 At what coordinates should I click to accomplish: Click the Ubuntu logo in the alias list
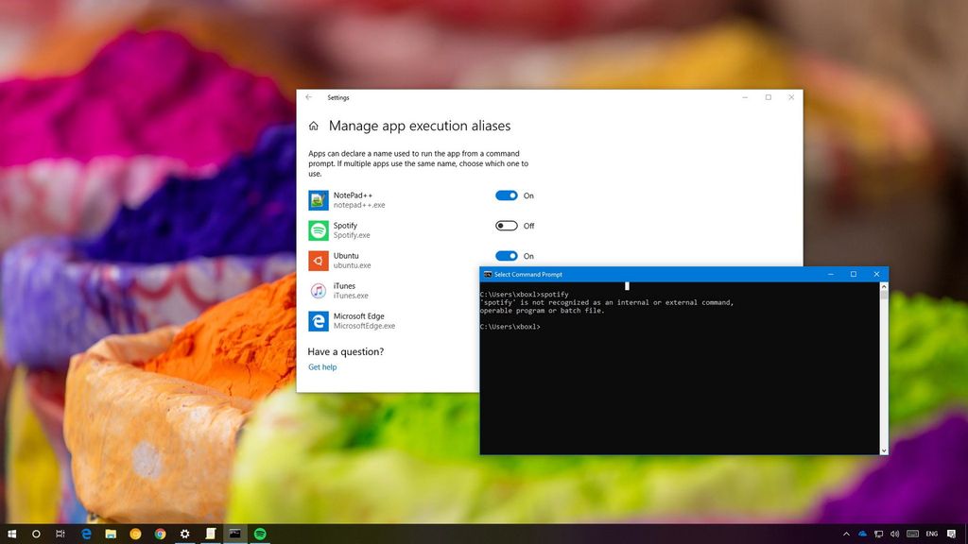click(x=317, y=260)
